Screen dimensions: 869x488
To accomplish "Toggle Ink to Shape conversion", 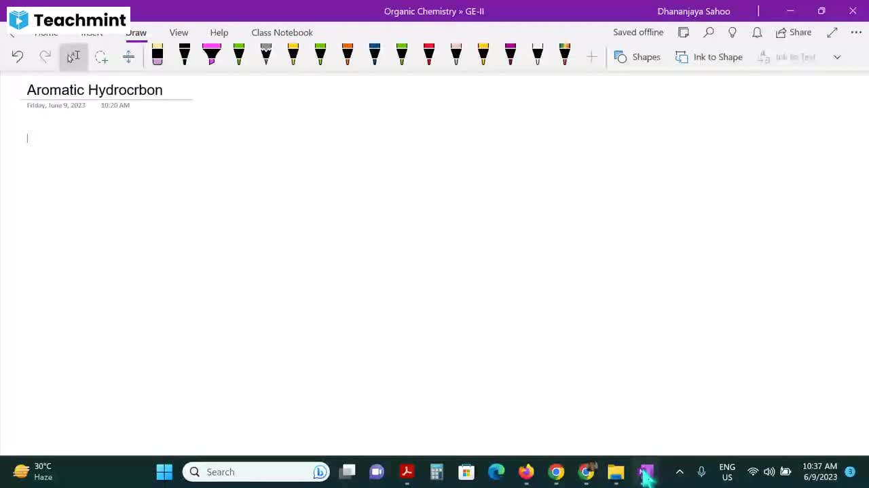I will click(x=709, y=57).
